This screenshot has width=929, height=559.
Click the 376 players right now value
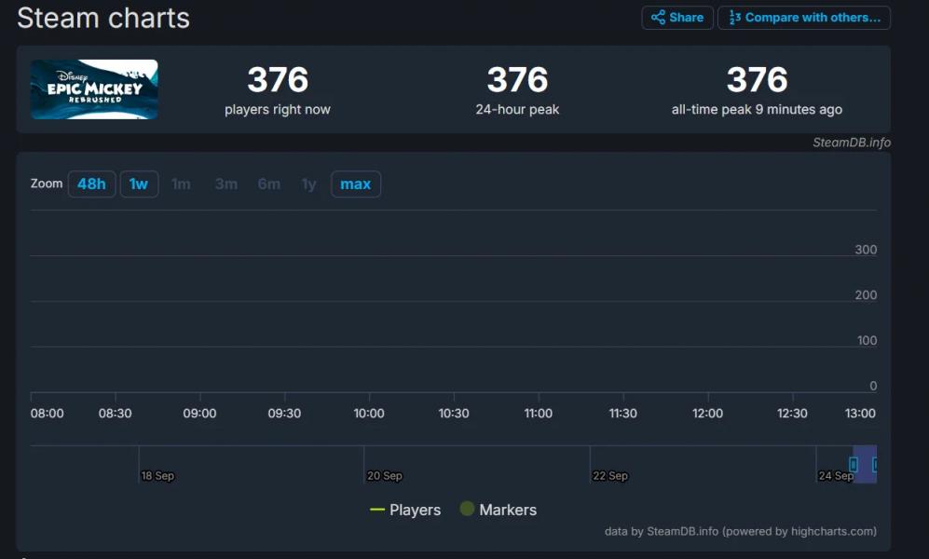278,79
